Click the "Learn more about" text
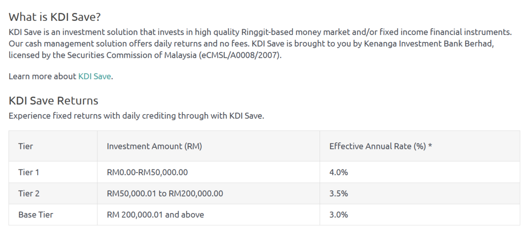This screenshot has width=531, height=241. coord(42,76)
